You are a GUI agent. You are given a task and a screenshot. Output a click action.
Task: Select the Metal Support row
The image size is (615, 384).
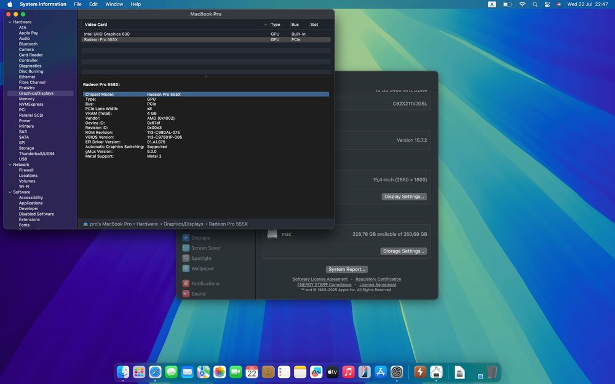coord(206,156)
